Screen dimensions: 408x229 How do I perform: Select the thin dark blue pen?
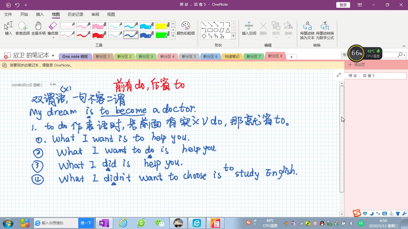click(115, 35)
